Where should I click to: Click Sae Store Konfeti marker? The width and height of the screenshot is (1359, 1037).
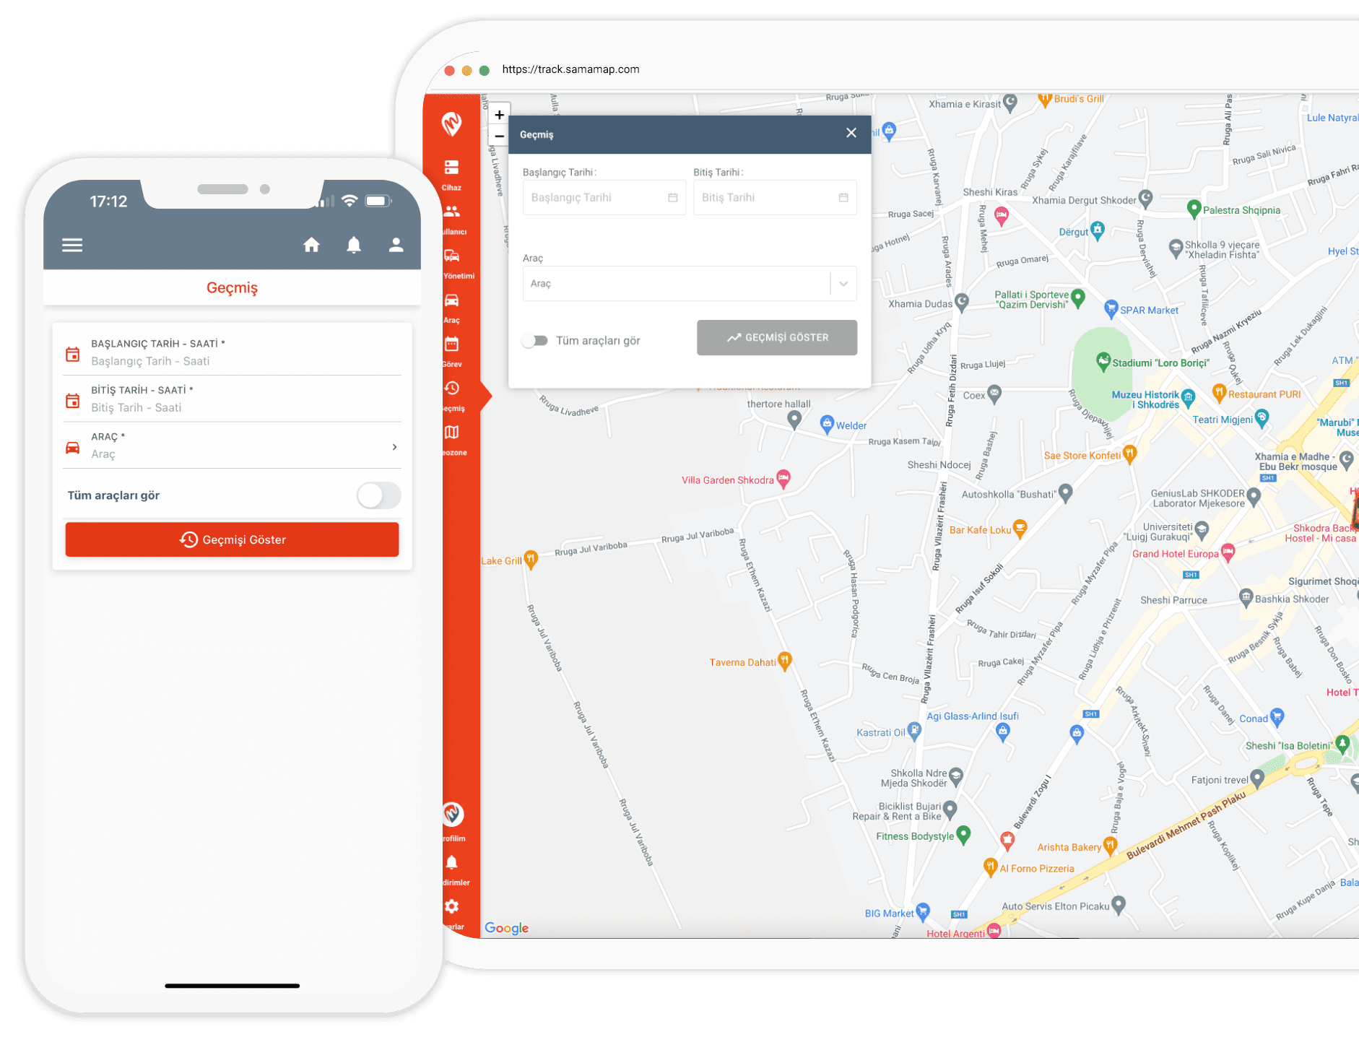point(1130,454)
